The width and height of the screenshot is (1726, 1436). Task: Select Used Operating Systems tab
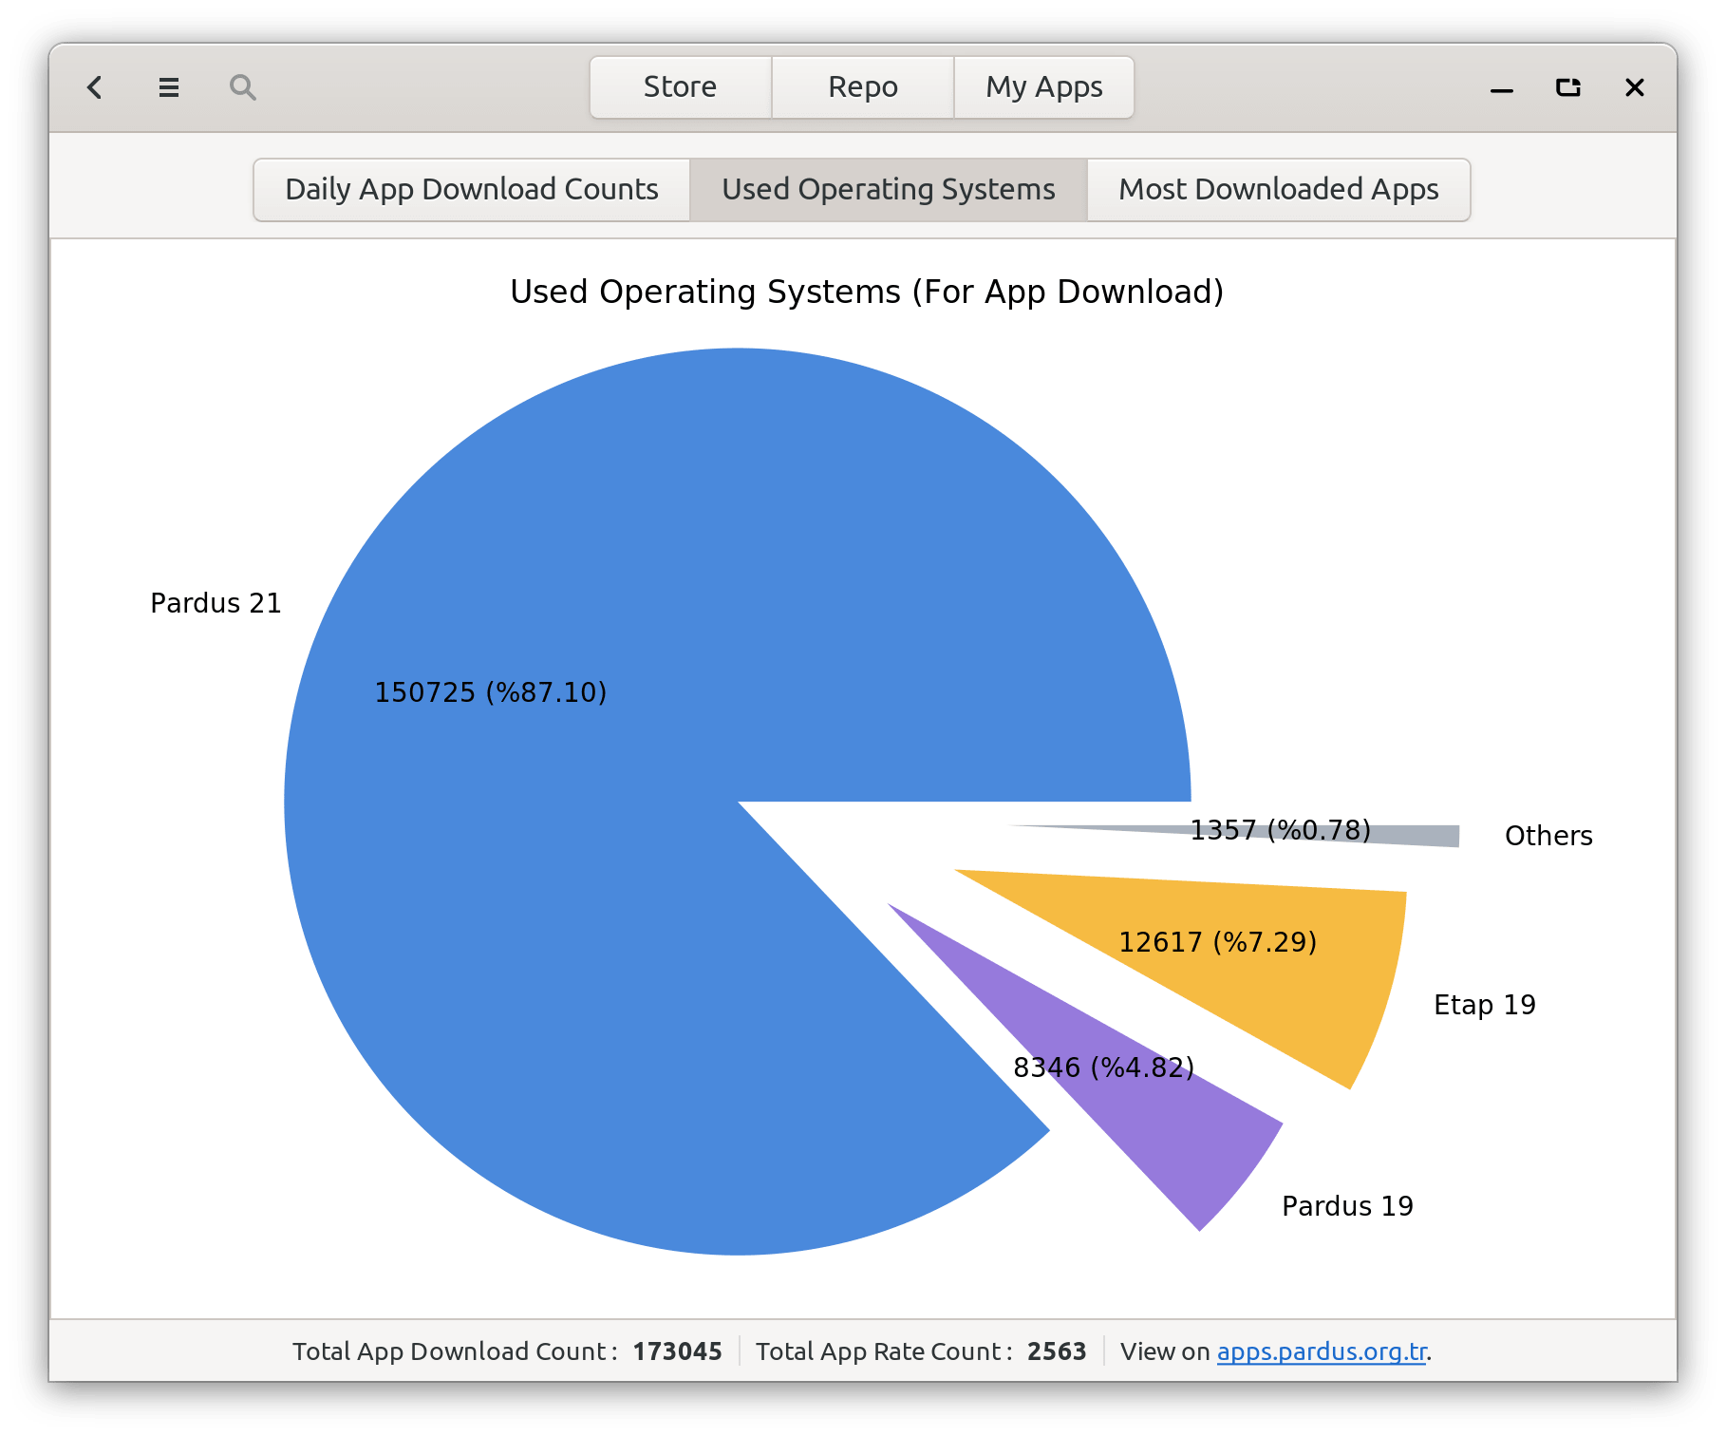pos(889,190)
